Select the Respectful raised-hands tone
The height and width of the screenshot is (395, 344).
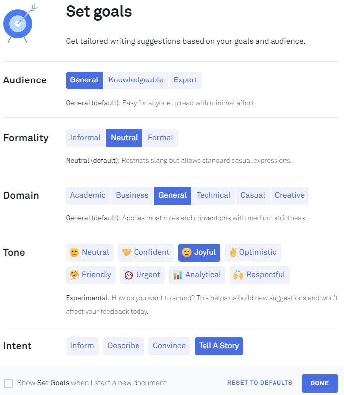pyautogui.click(x=260, y=275)
